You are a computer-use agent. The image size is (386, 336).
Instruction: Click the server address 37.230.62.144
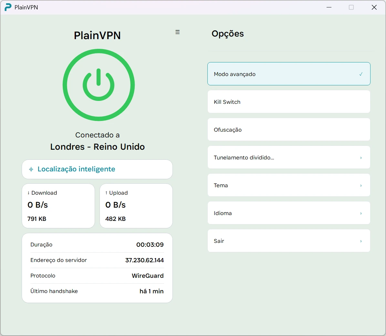click(144, 260)
